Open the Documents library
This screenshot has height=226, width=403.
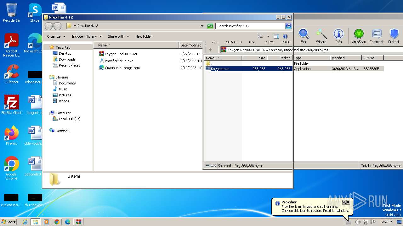(64, 83)
